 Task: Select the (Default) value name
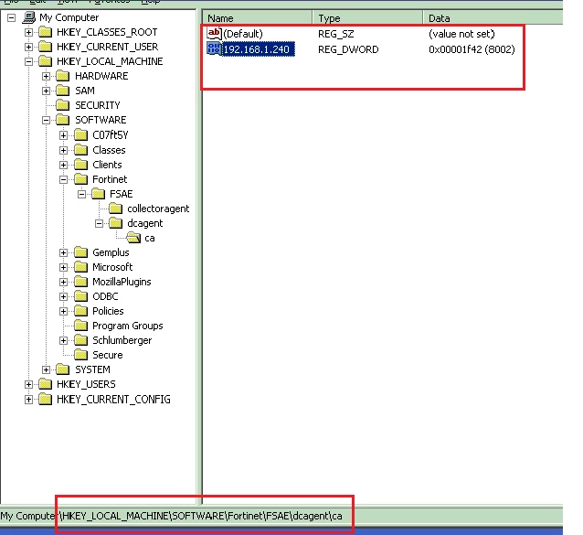point(243,34)
